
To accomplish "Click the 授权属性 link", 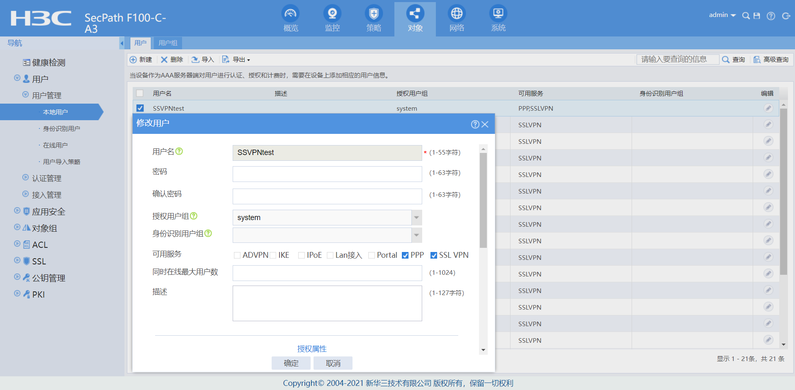I will tap(312, 349).
